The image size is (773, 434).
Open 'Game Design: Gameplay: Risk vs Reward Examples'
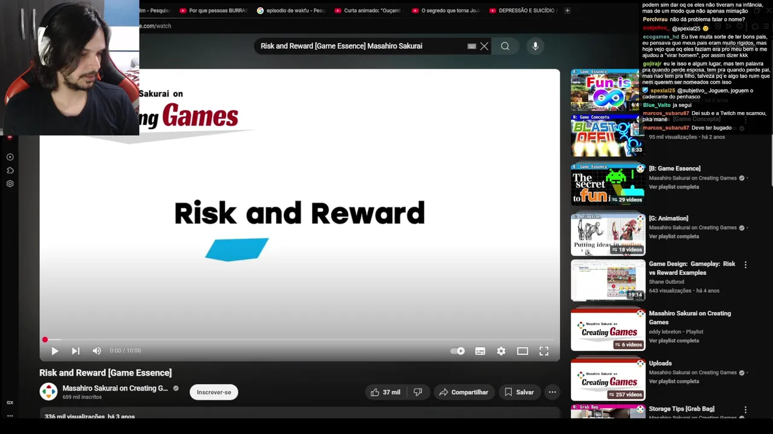(692, 268)
